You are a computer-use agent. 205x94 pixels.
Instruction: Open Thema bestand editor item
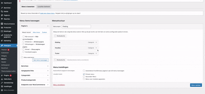[8, 71]
